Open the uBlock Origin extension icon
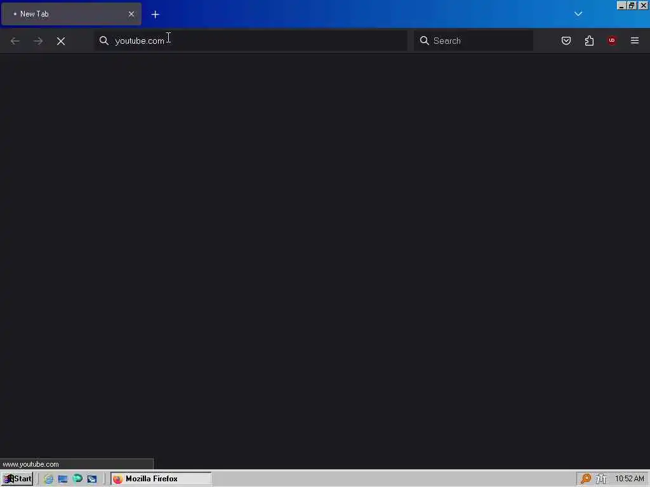The width and height of the screenshot is (650, 487). coord(612,41)
